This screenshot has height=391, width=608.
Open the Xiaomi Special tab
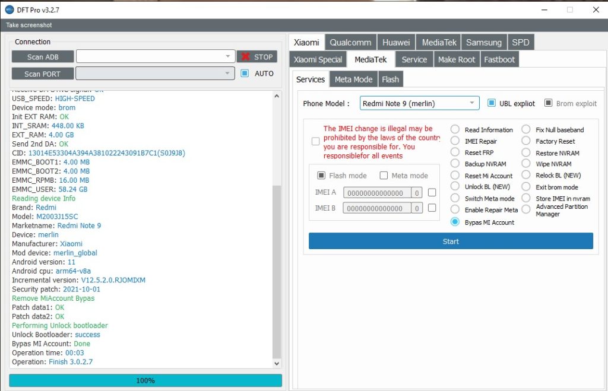(318, 60)
